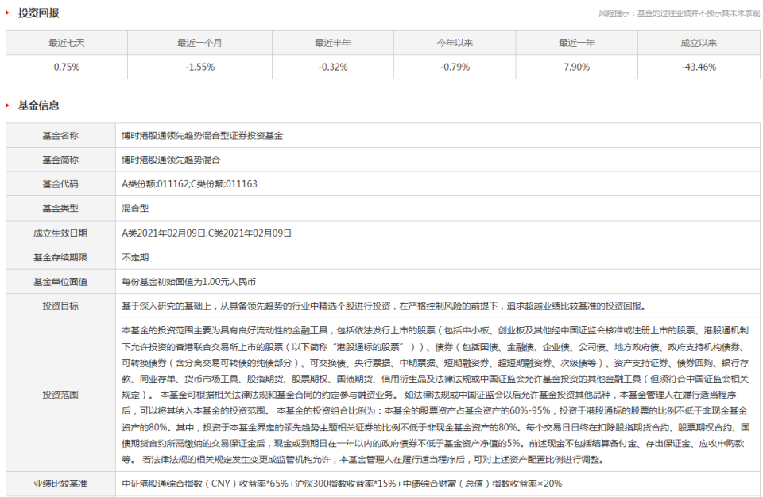Click the 0.75% seven-day return value
The width and height of the screenshot is (763, 497).
click(66, 67)
